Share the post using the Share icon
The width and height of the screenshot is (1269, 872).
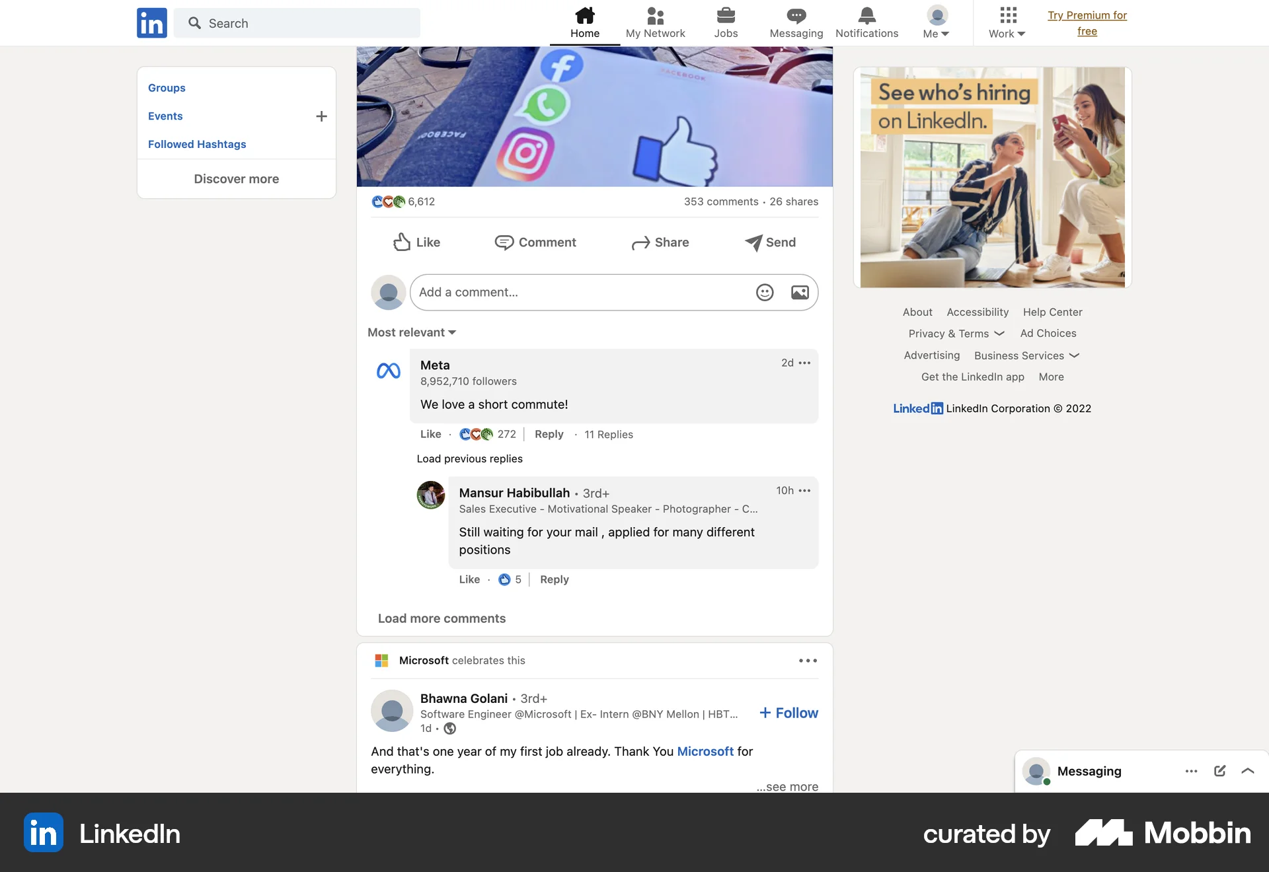coord(660,242)
